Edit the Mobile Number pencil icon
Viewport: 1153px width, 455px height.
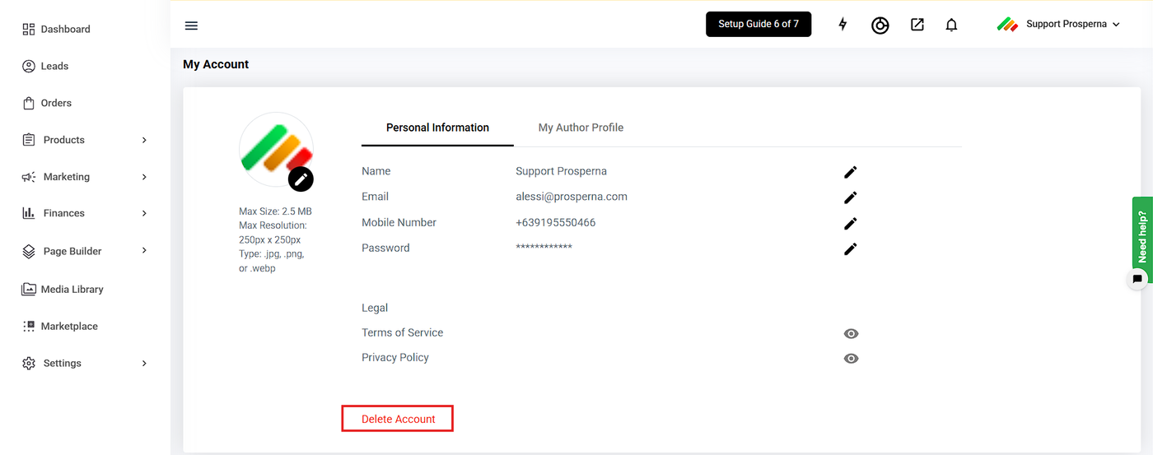pos(850,223)
